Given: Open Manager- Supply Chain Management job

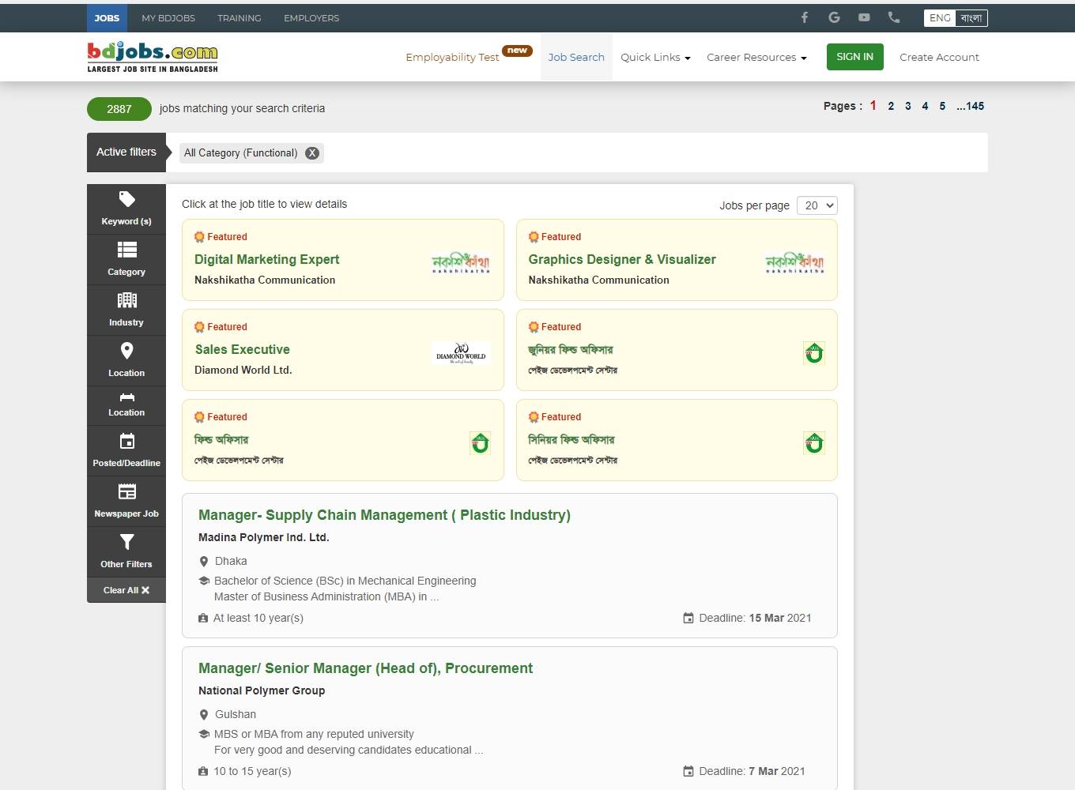Looking at the screenshot, I should point(384,515).
